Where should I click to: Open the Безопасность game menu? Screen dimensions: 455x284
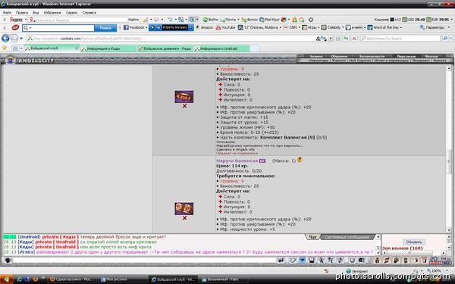[372, 56]
